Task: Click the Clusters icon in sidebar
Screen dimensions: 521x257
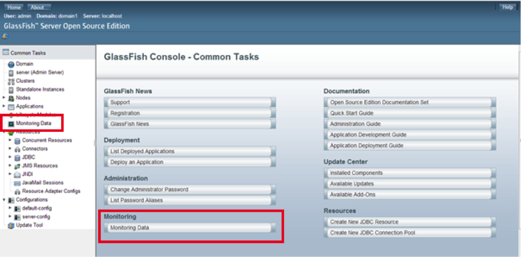Action: 11,81
